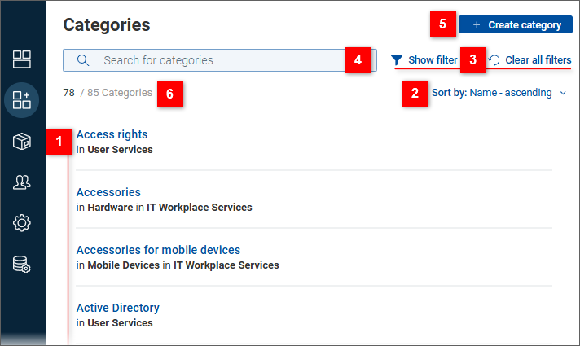Viewport: 580px width, 346px height.
Task: Clear all filters
Action: pos(537,60)
